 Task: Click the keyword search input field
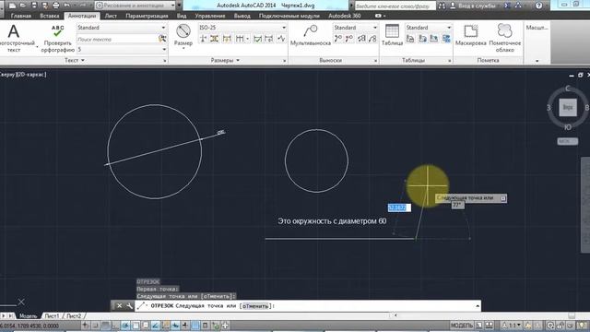(395, 6)
